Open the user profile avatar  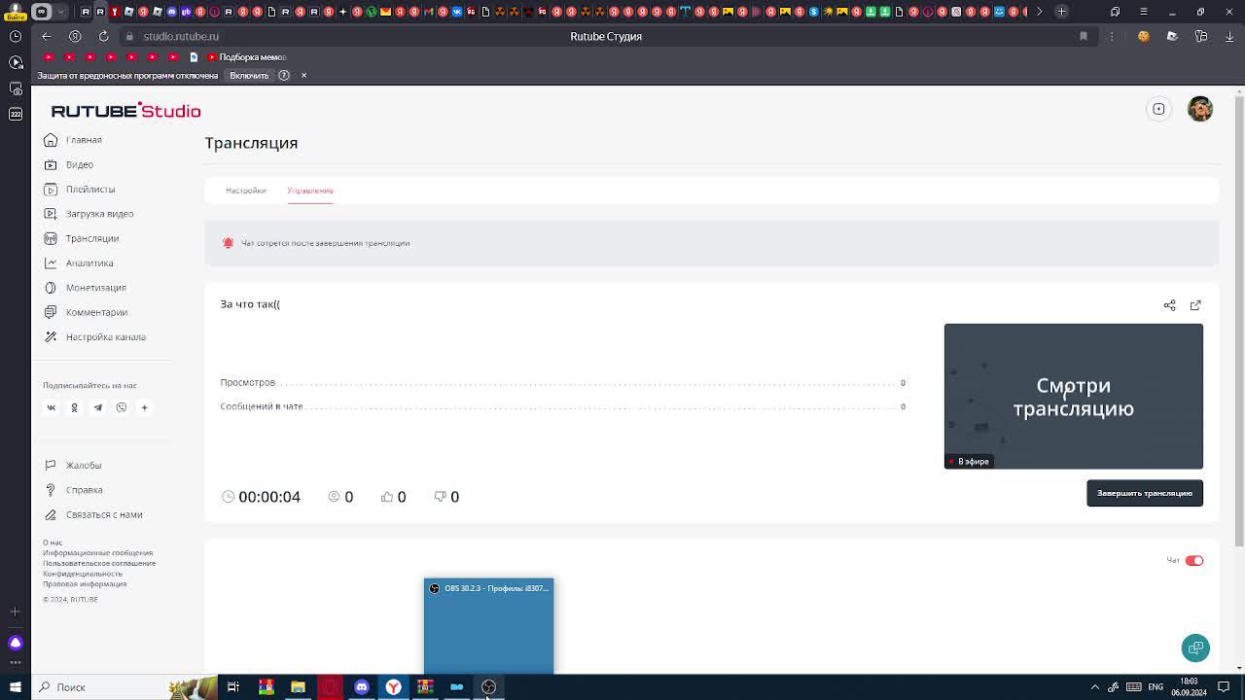point(1200,109)
